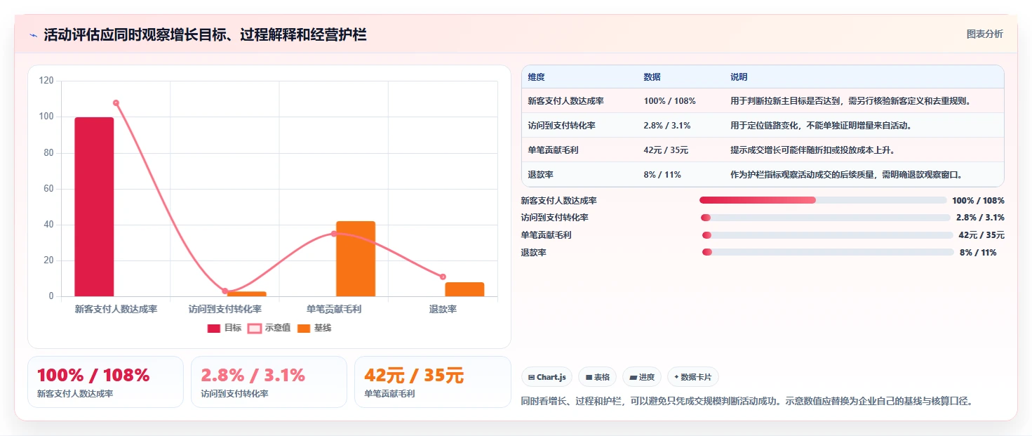Click the line point at 访问到支付转化率
The height and width of the screenshot is (436, 1032).
tap(225, 291)
